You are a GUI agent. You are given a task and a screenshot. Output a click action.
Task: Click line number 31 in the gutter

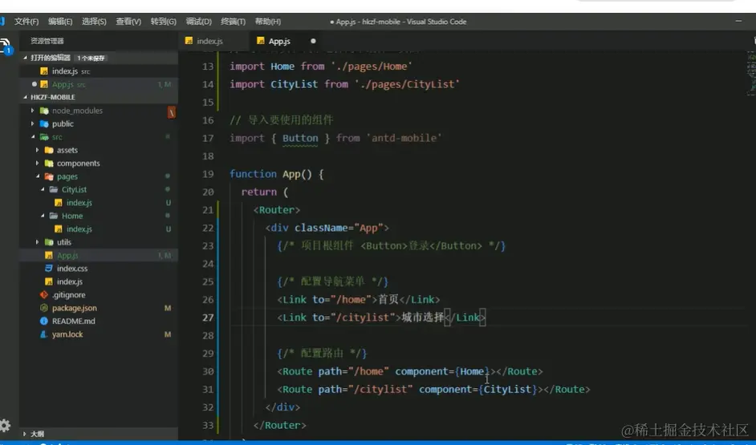[208, 389]
